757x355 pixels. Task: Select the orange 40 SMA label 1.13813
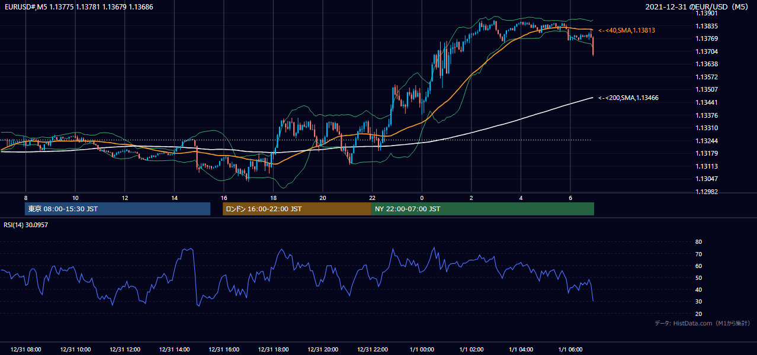[x=627, y=30]
